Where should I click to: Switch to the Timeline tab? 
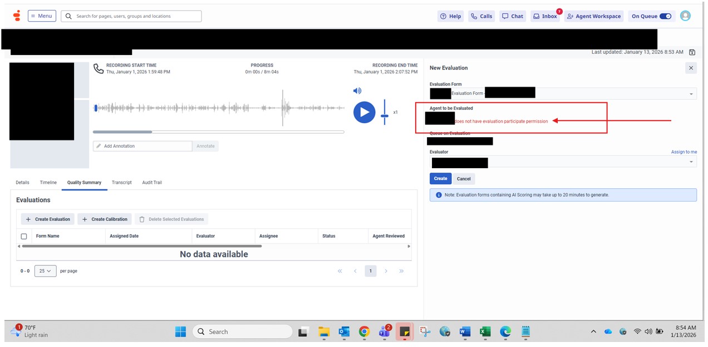pyautogui.click(x=48, y=182)
